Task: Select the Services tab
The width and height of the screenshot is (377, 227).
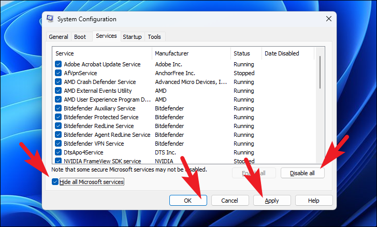Action: (106, 36)
